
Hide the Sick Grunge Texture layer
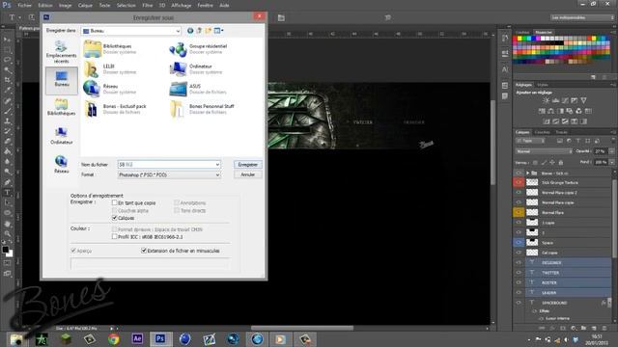pos(519,182)
